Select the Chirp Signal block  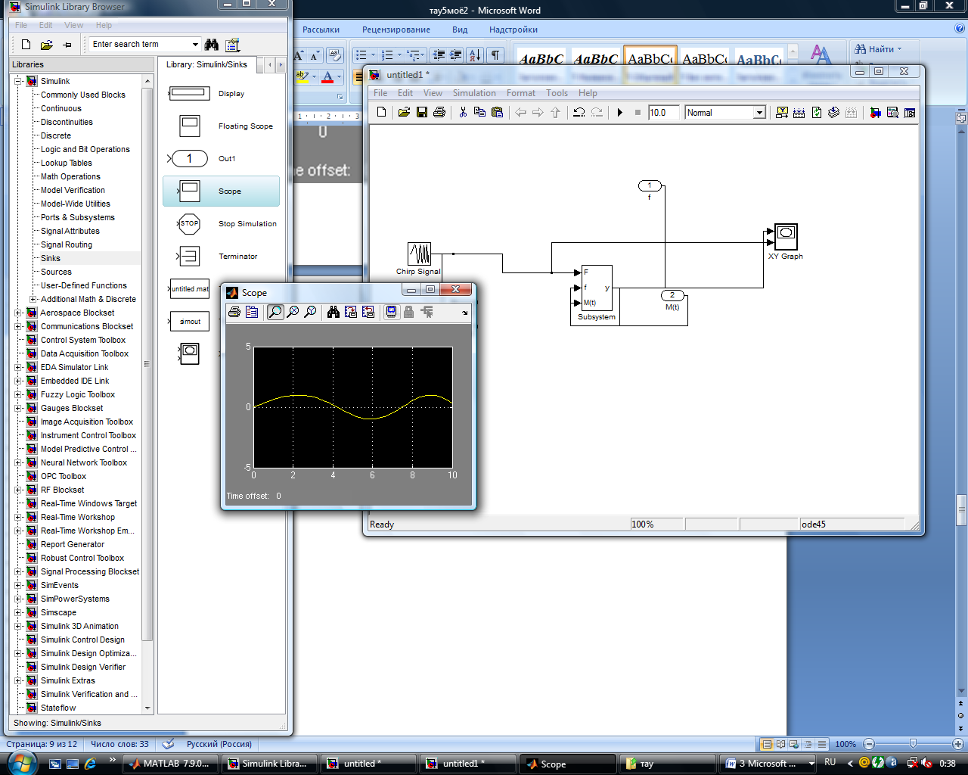point(419,254)
